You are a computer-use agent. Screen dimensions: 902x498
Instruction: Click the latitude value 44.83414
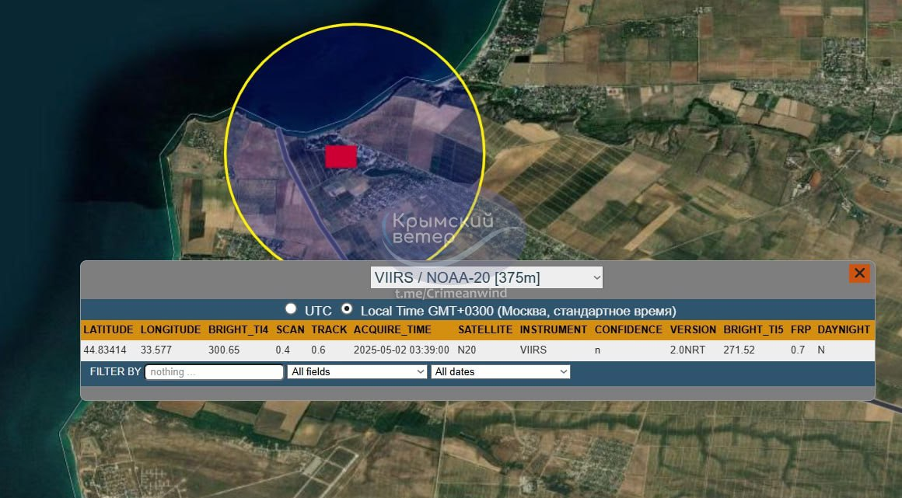[105, 350]
